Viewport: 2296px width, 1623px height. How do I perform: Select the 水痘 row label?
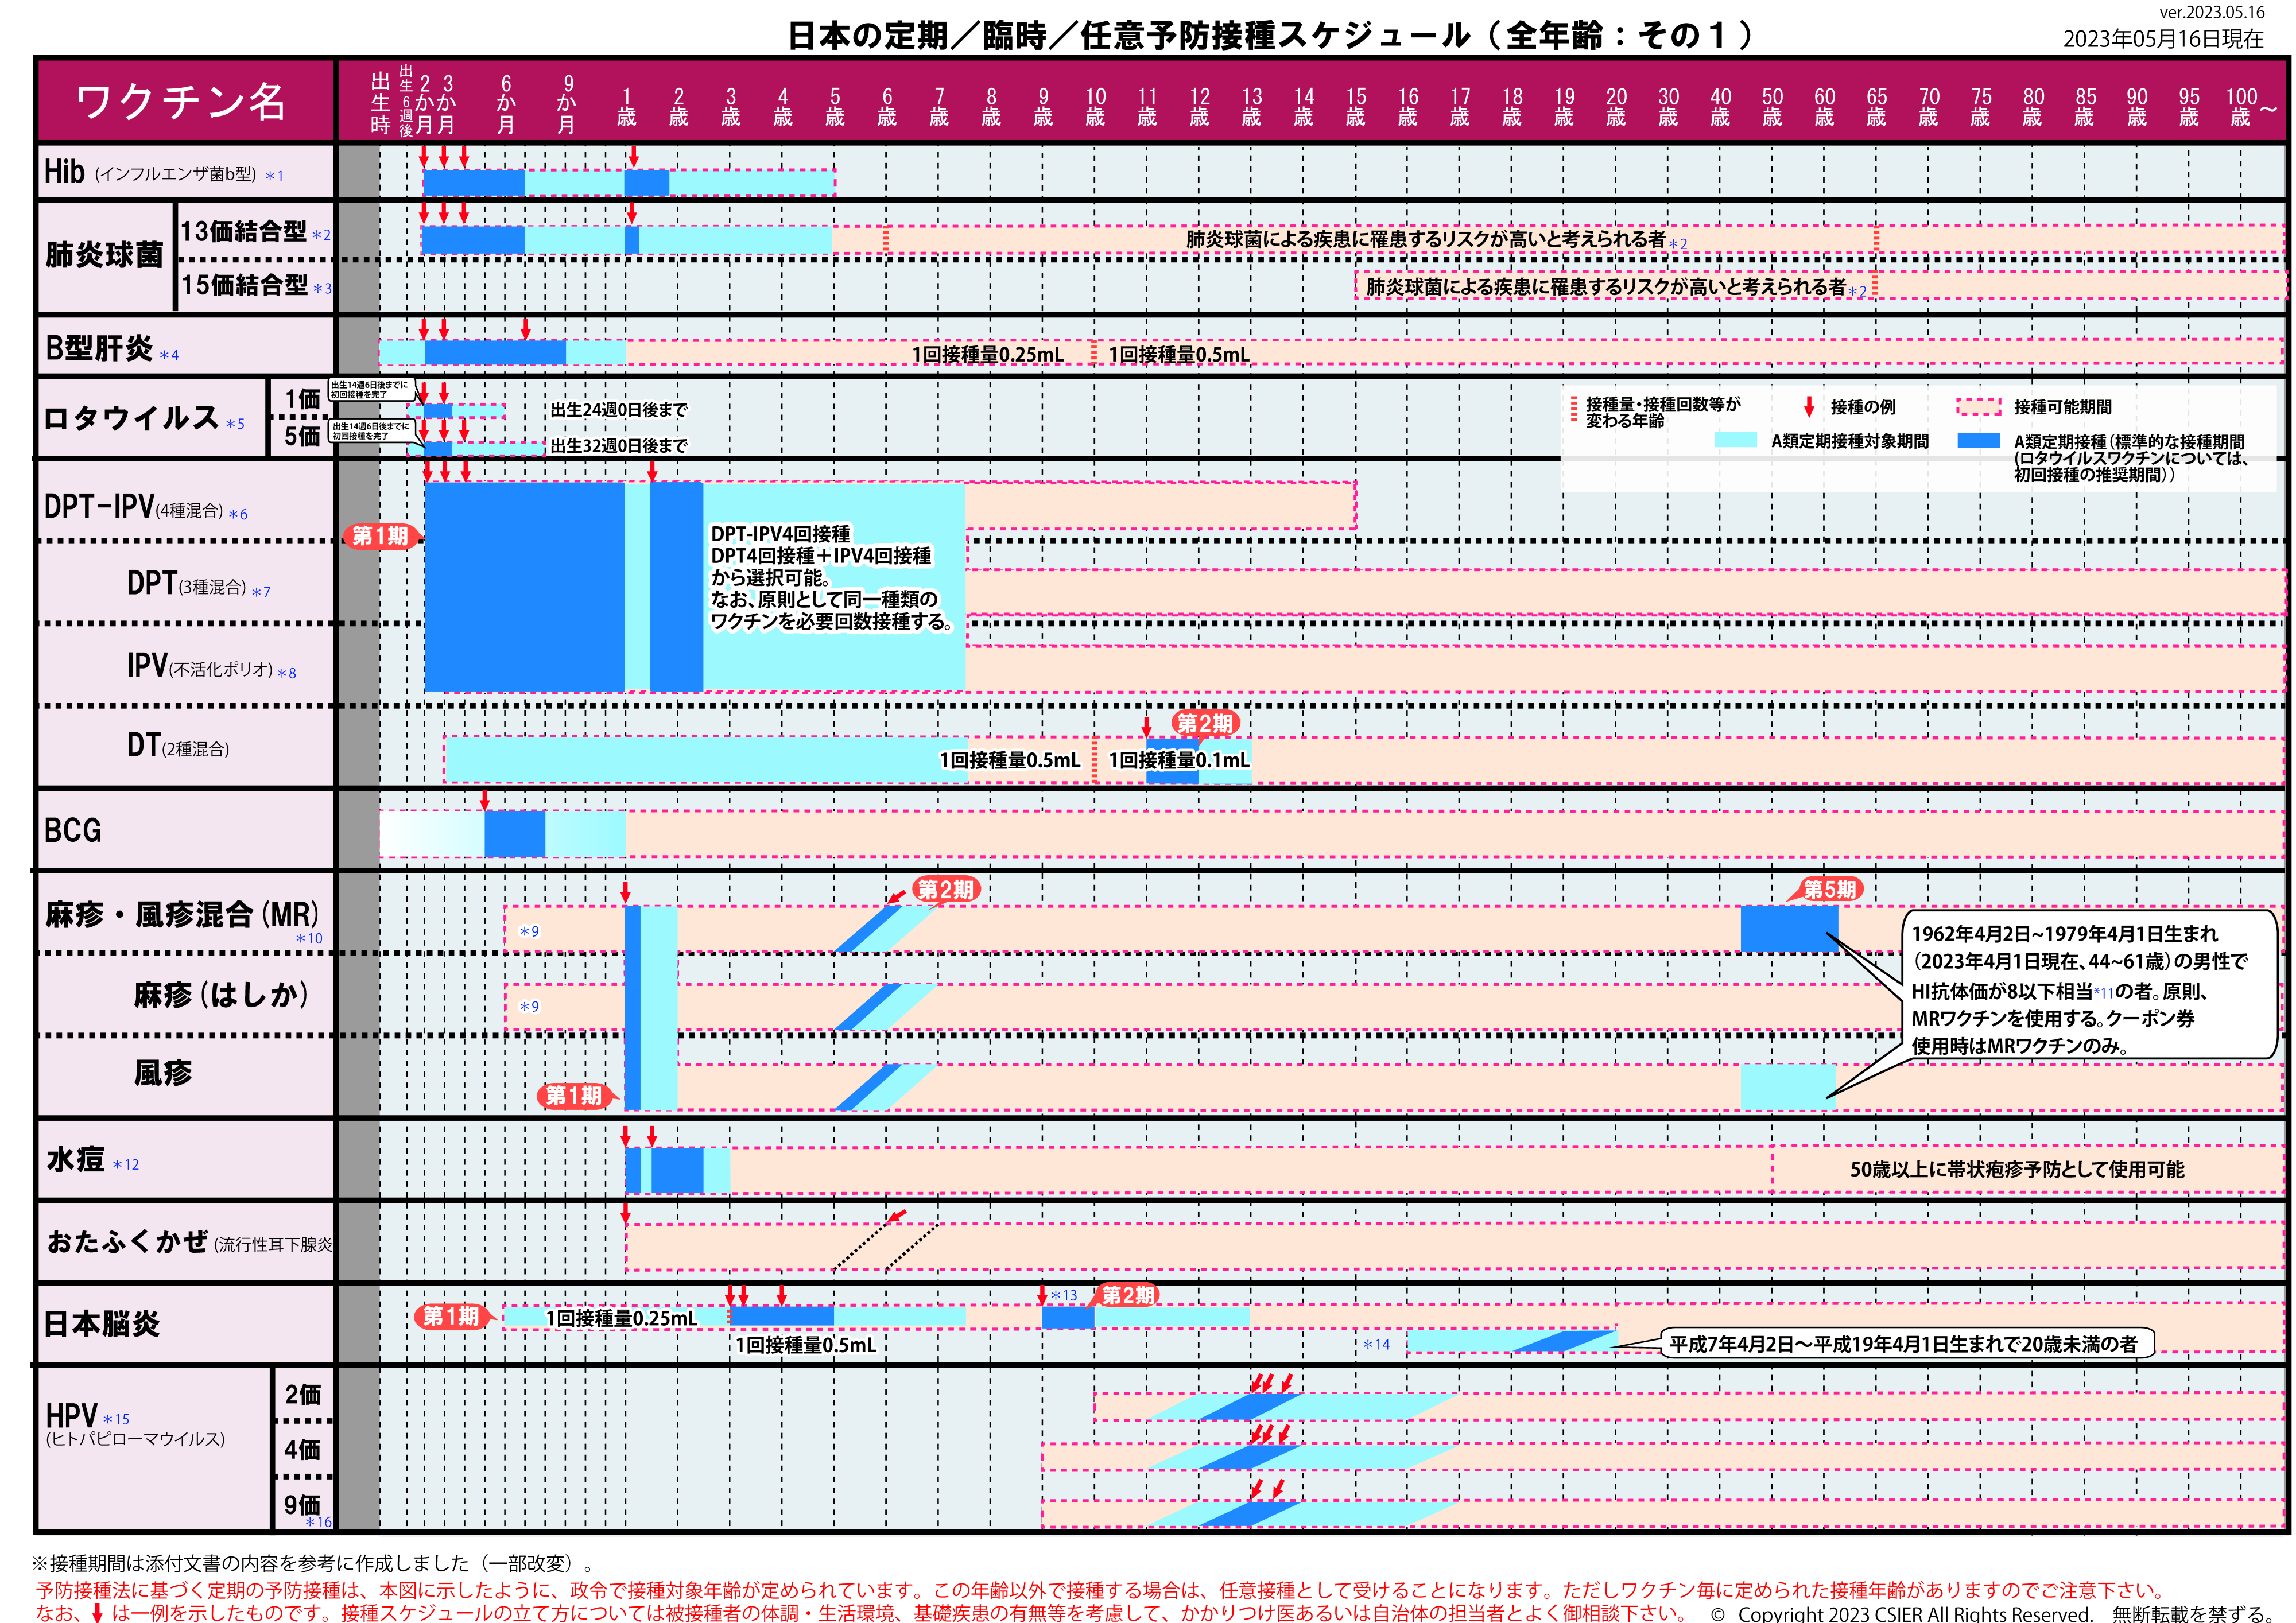[92, 1160]
